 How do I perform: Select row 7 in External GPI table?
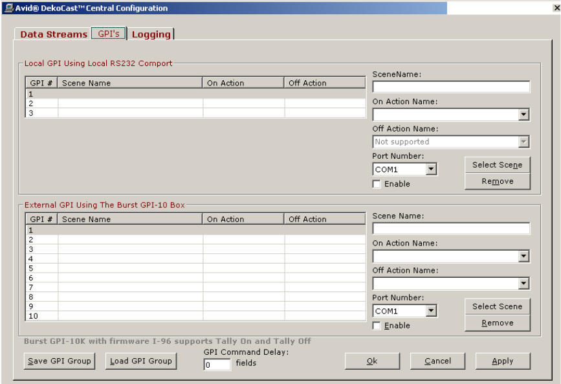[195, 288]
